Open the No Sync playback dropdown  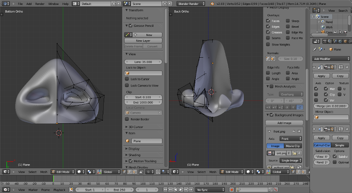click(x=210, y=190)
